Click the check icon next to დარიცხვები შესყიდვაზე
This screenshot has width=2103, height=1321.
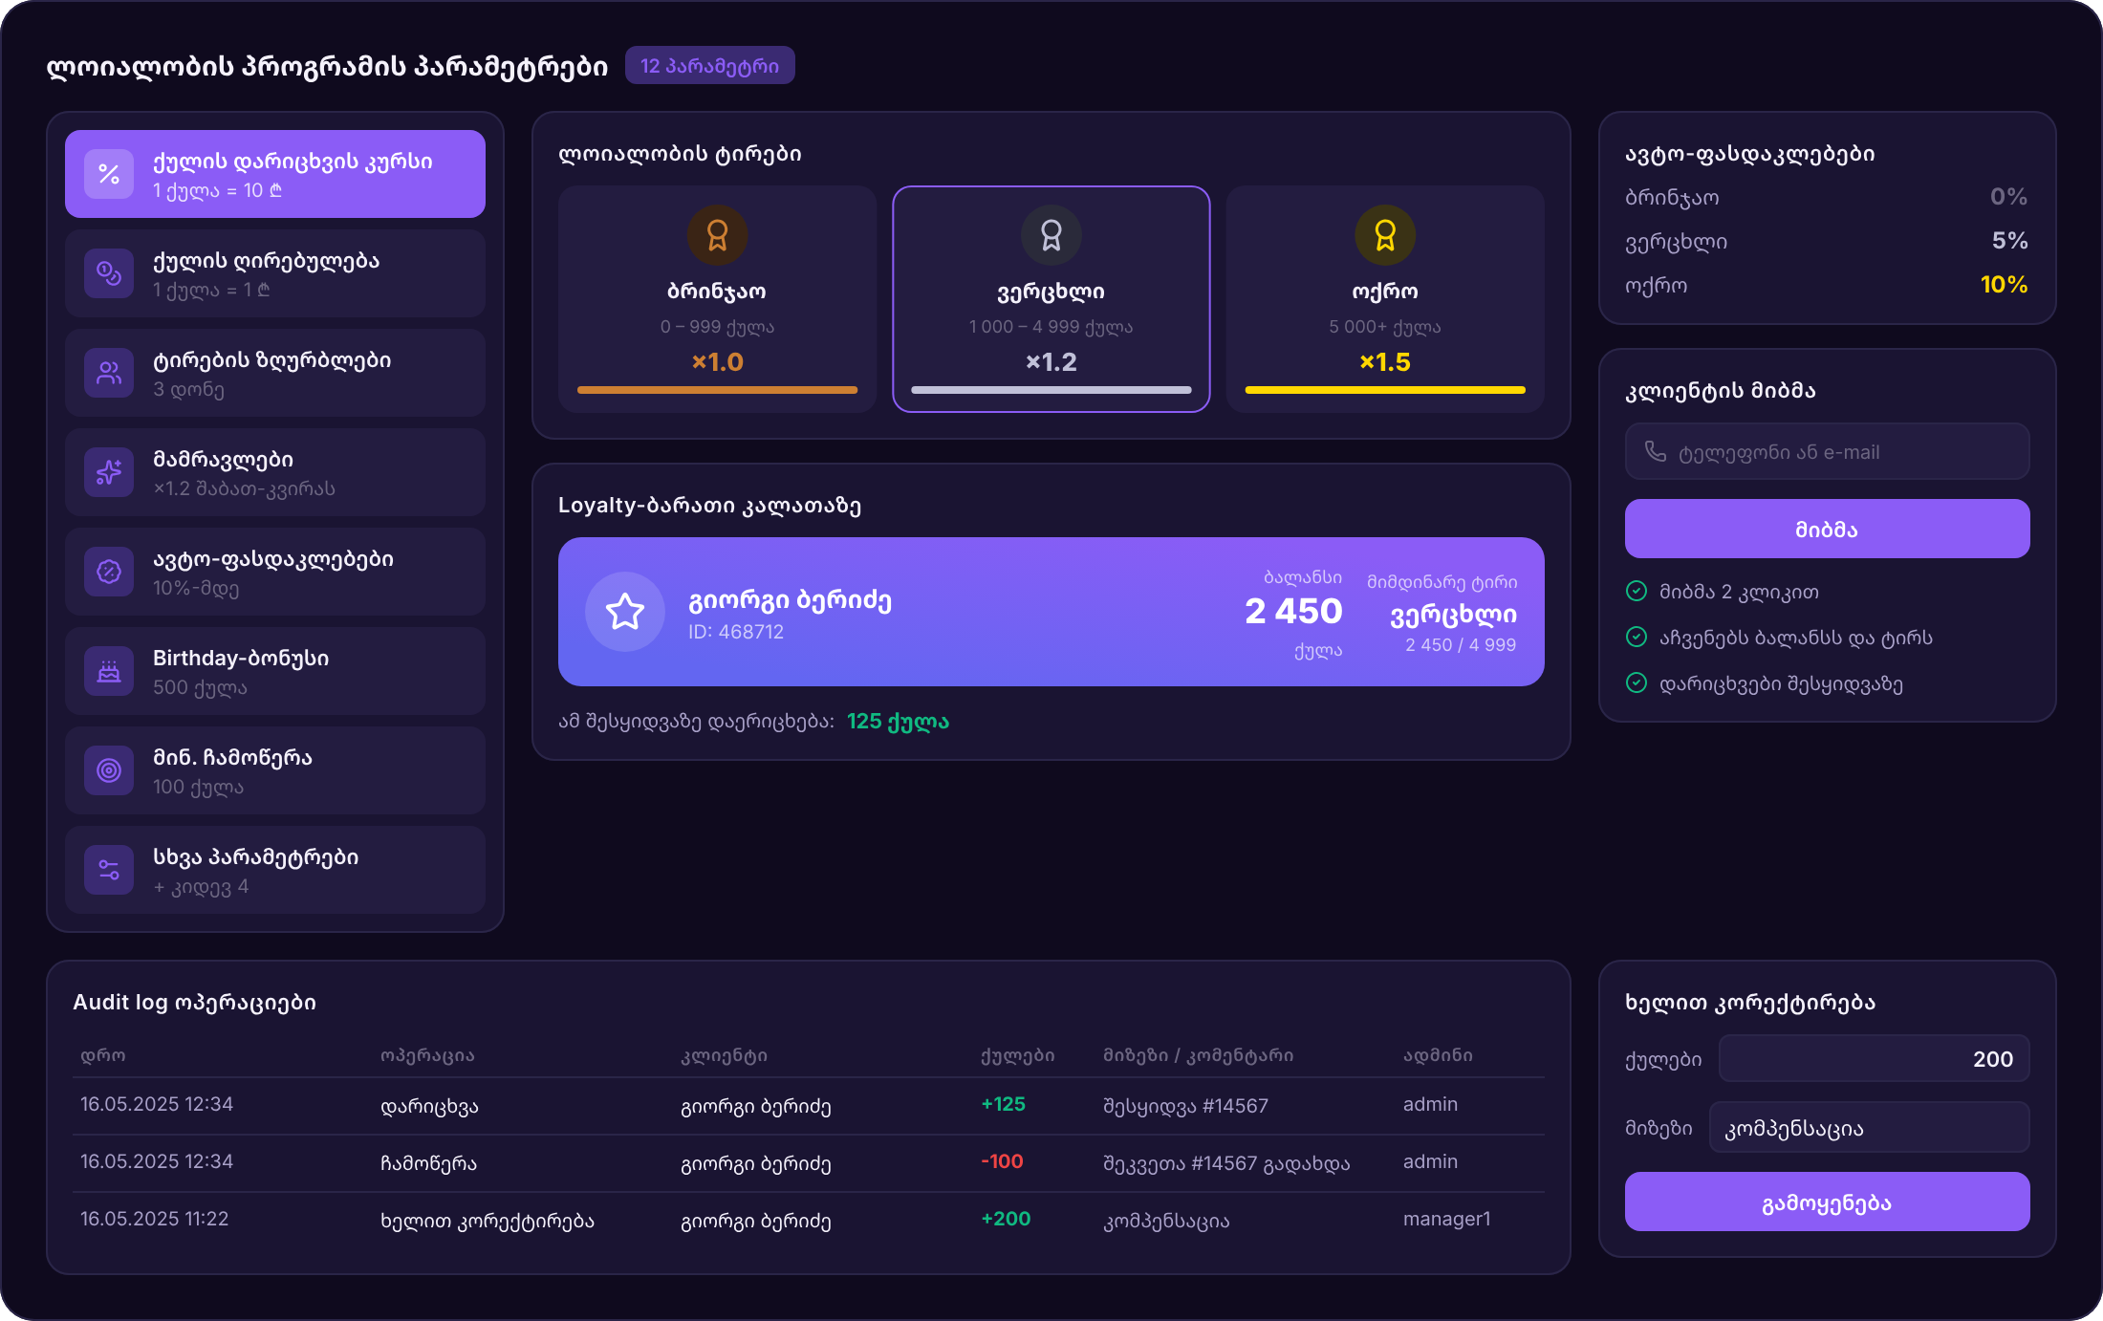pyautogui.click(x=1637, y=682)
